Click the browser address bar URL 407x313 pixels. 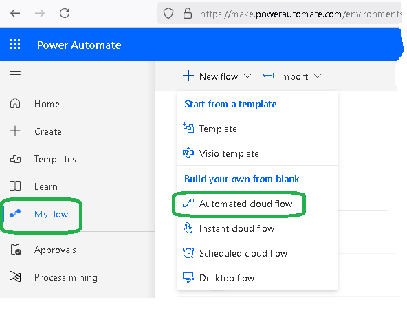[x=300, y=14]
